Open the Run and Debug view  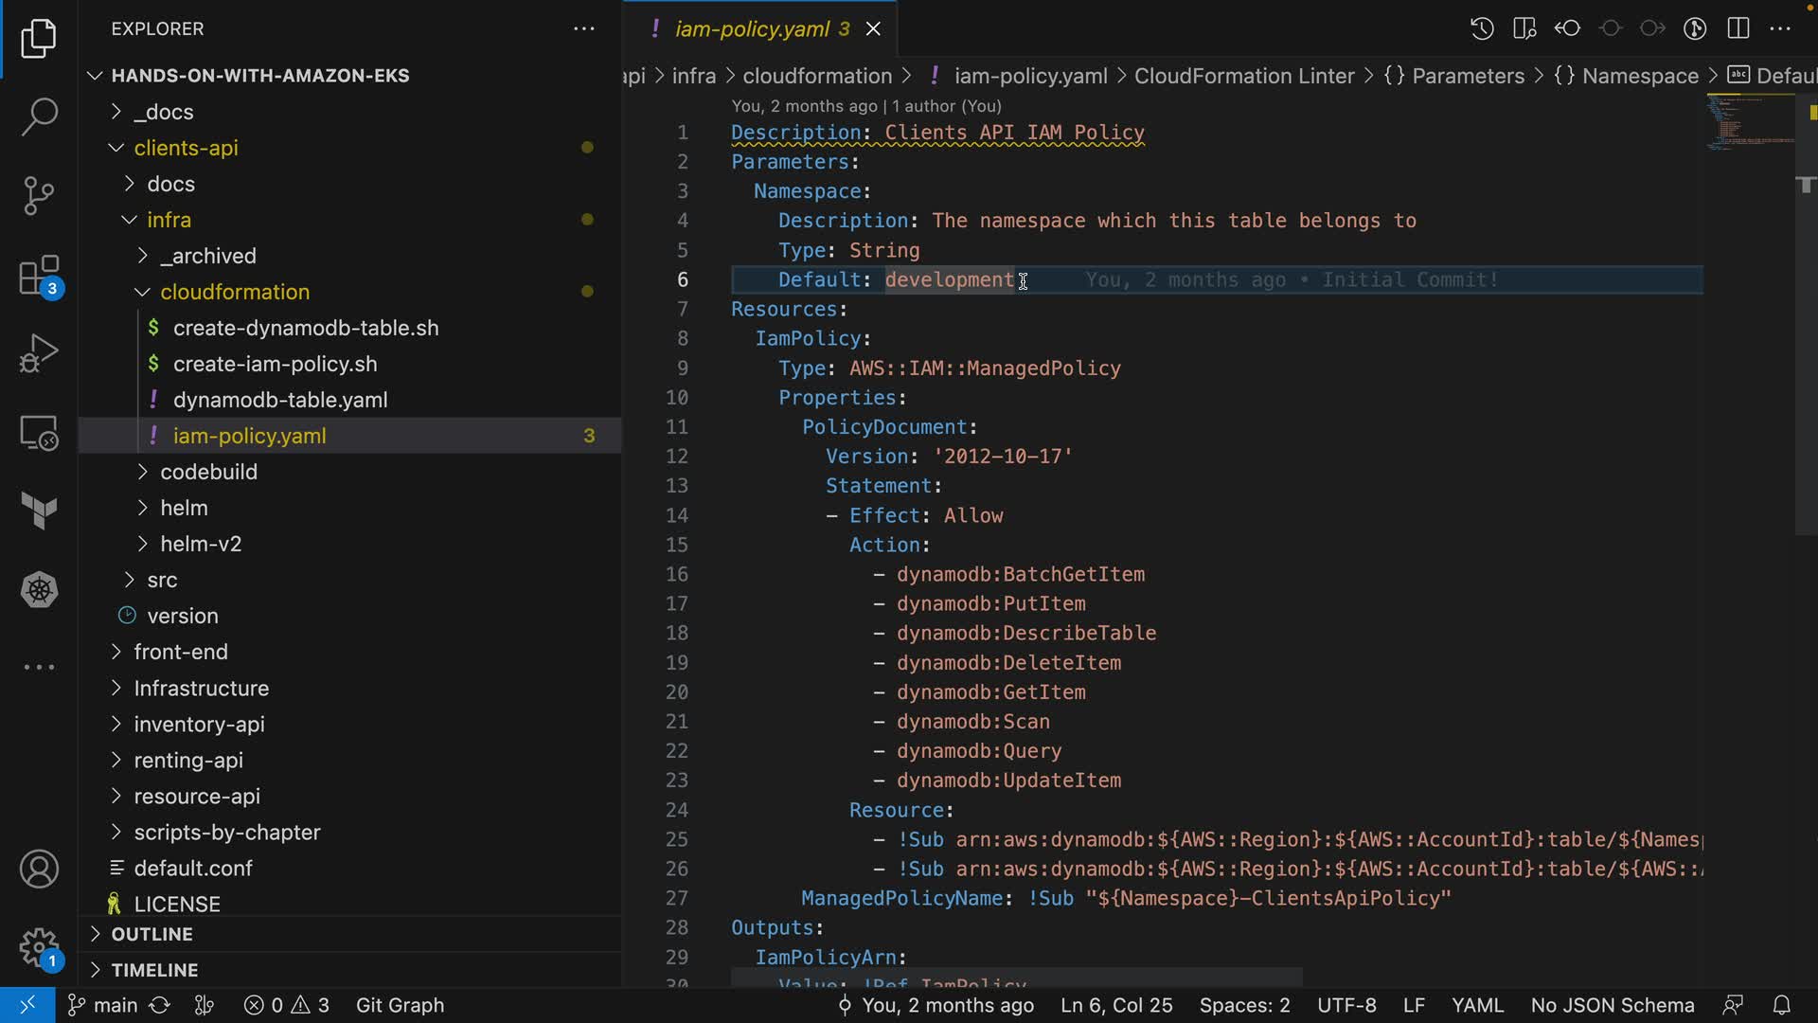[39, 353]
